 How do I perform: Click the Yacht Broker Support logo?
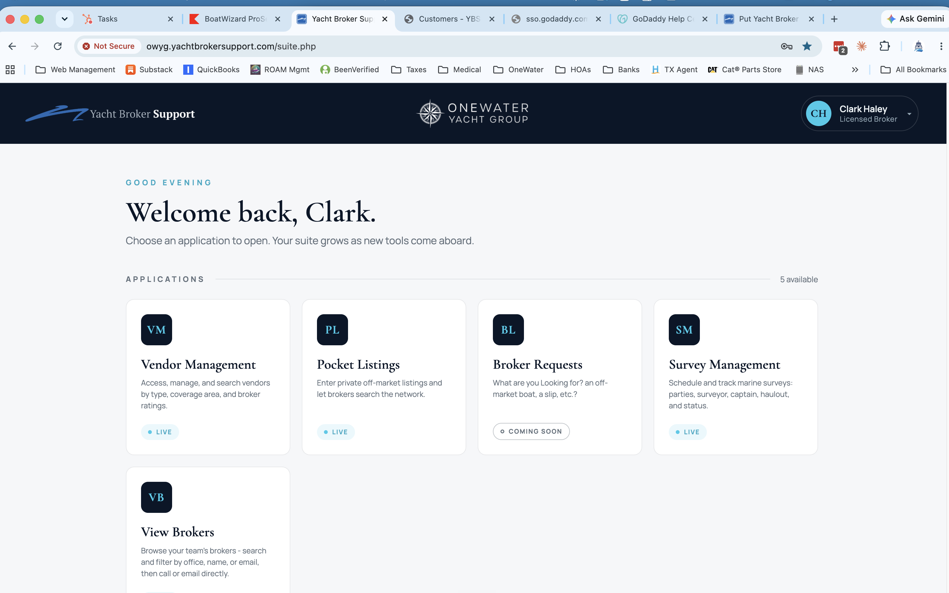(110, 113)
